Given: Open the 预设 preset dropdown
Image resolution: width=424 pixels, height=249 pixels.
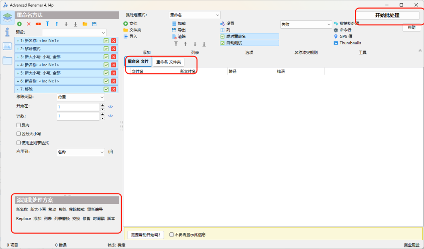Looking at the screenshot, I should click(74, 32).
